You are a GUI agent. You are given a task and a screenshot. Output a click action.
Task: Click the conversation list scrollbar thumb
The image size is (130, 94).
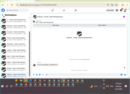click(29, 54)
